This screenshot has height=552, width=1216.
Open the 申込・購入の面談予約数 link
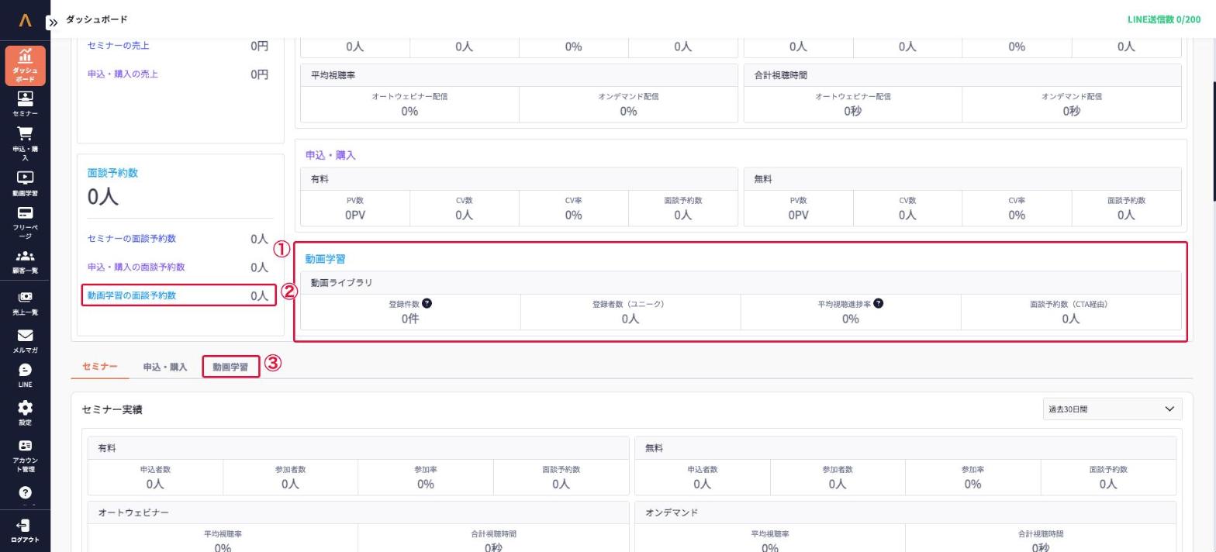pos(136,267)
